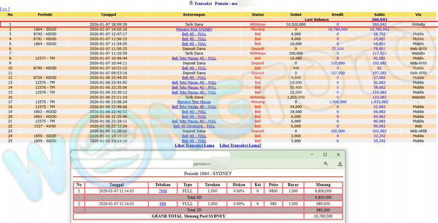Viewport: 438px width, 223px height.
Task: Close the Periode 1864 popup window
Action: 339,155
